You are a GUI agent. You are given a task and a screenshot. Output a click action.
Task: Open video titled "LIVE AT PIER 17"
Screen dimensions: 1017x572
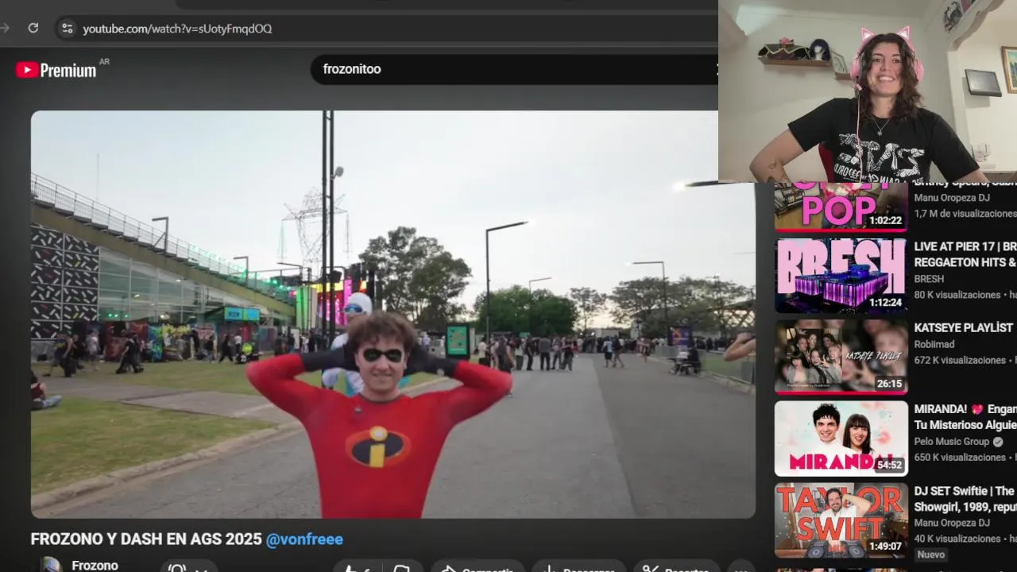coord(965,254)
